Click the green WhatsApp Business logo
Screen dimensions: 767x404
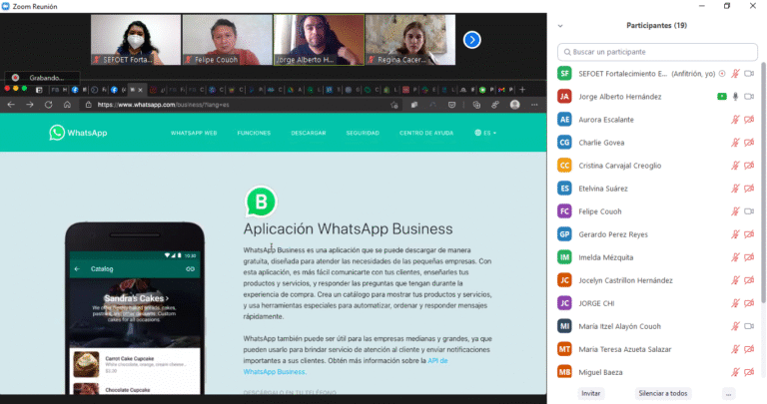coord(261,202)
